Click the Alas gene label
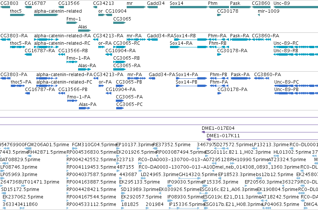This screenshot has height=210, width=318. click(83, 27)
